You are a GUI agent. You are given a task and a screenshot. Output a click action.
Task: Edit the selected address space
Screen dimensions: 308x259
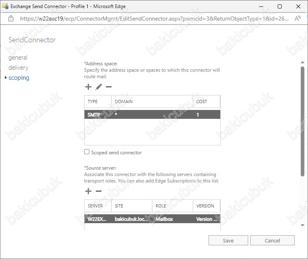click(x=99, y=87)
